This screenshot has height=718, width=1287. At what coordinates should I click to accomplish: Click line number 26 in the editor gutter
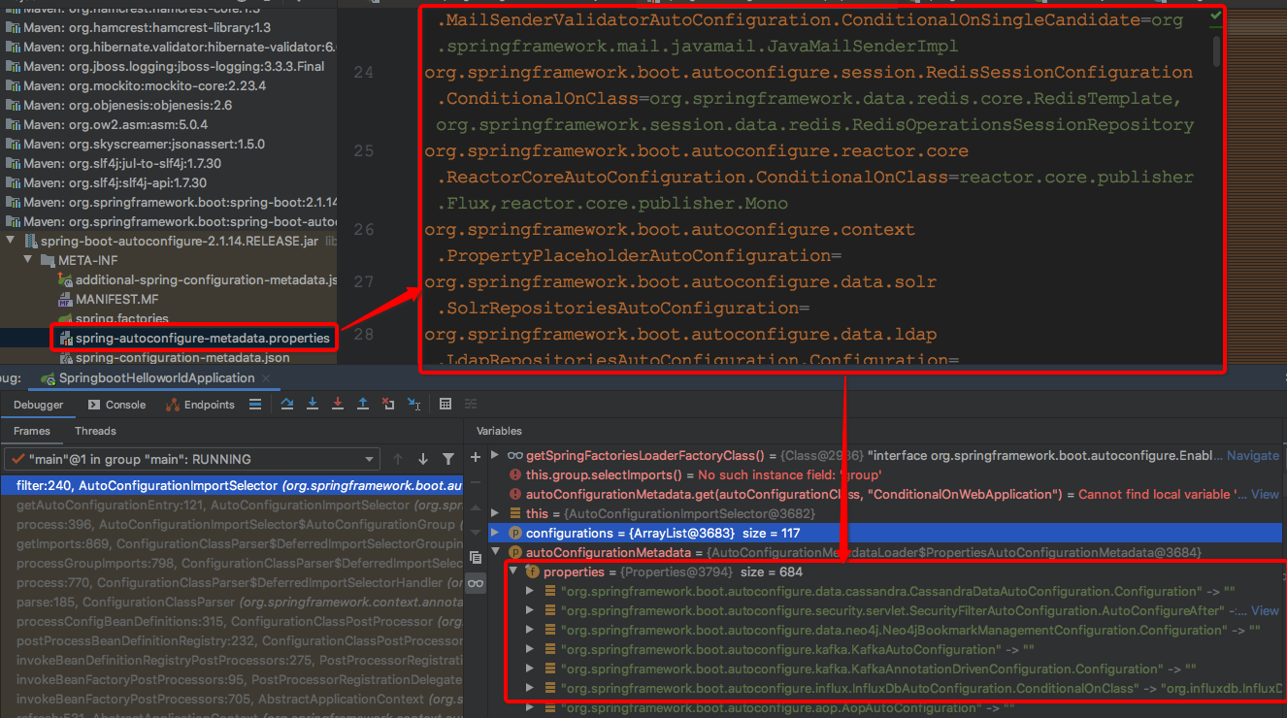[363, 230]
